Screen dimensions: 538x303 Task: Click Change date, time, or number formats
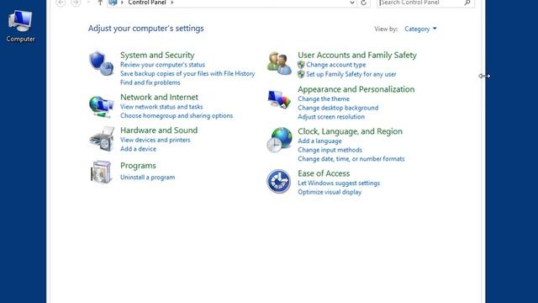pyautogui.click(x=351, y=159)
